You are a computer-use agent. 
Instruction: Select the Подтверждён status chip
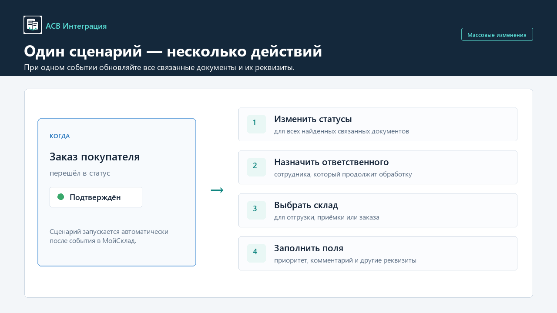(96, 197)
